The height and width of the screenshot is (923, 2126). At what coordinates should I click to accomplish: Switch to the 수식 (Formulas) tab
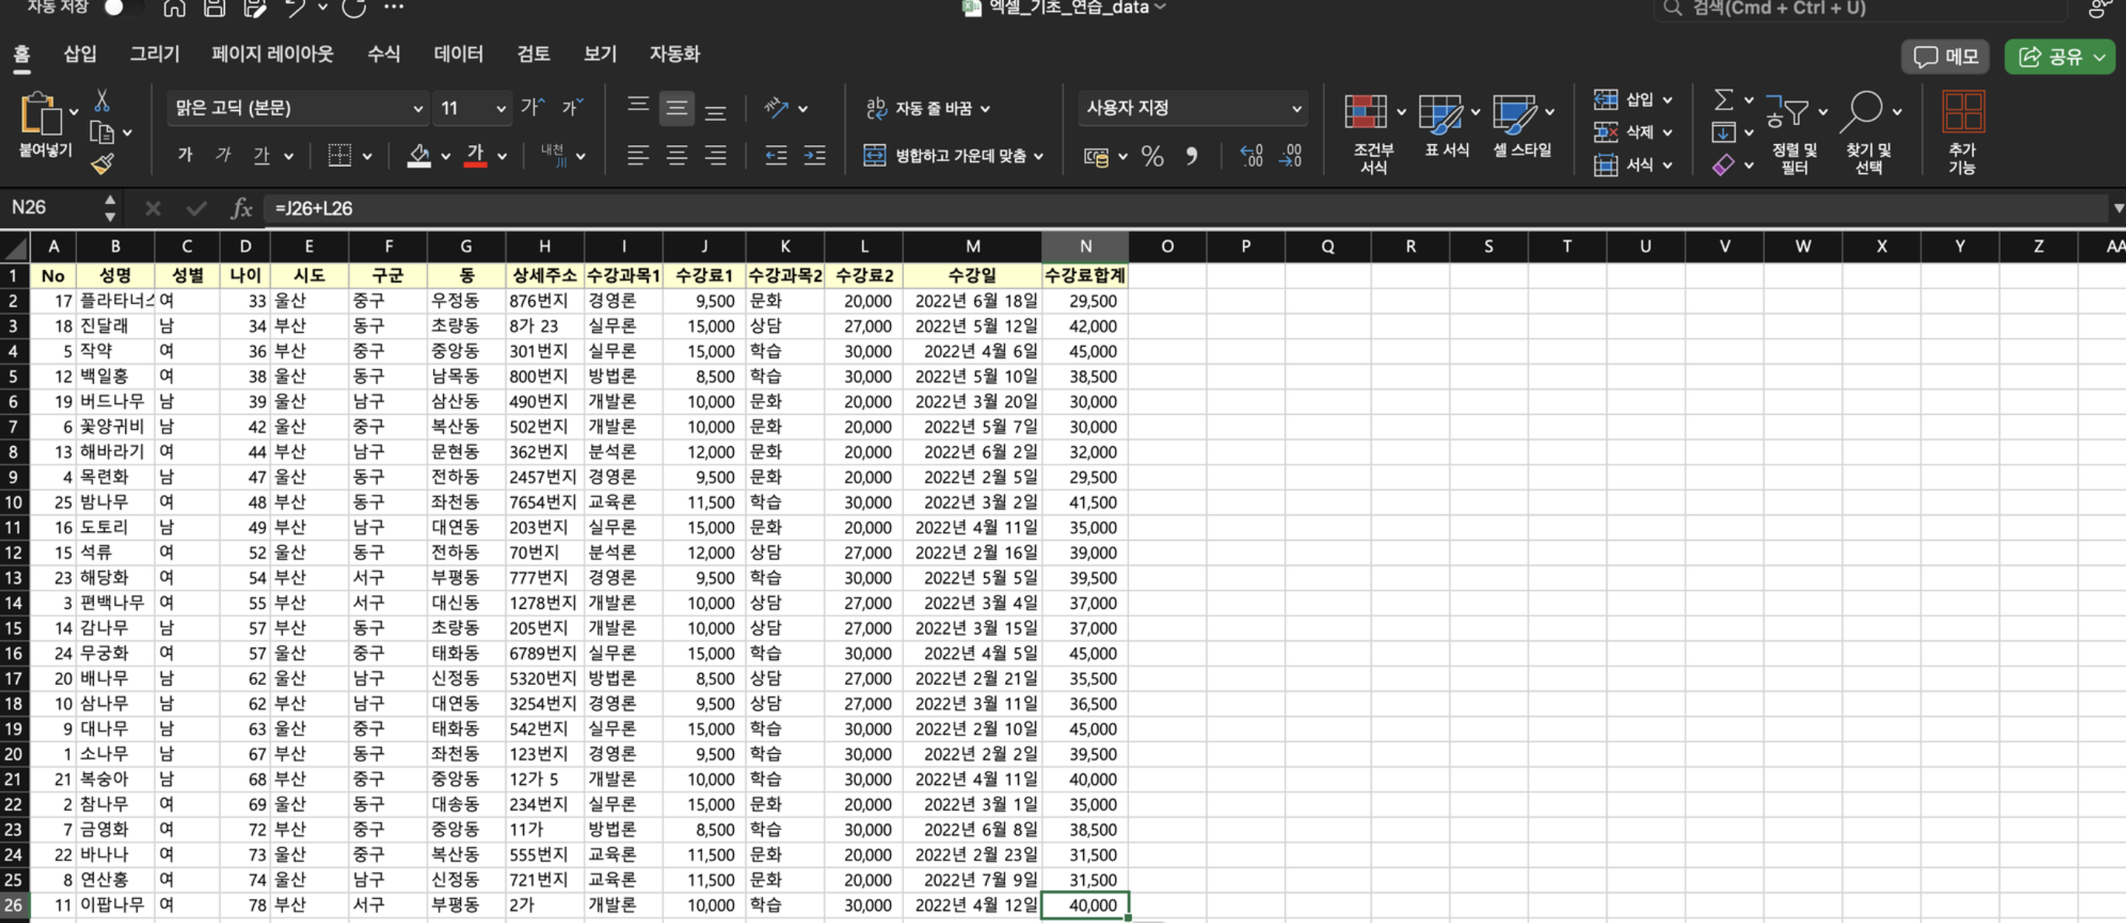tap(383, 54)
